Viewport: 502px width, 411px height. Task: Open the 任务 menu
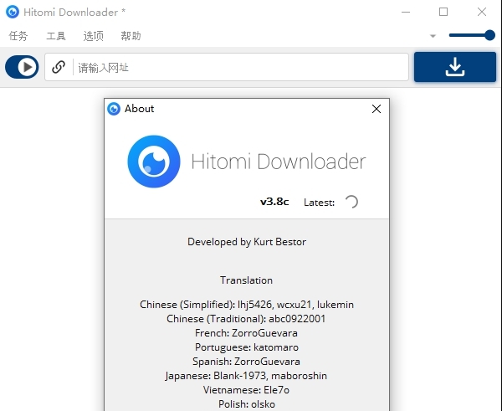point(18,36)
